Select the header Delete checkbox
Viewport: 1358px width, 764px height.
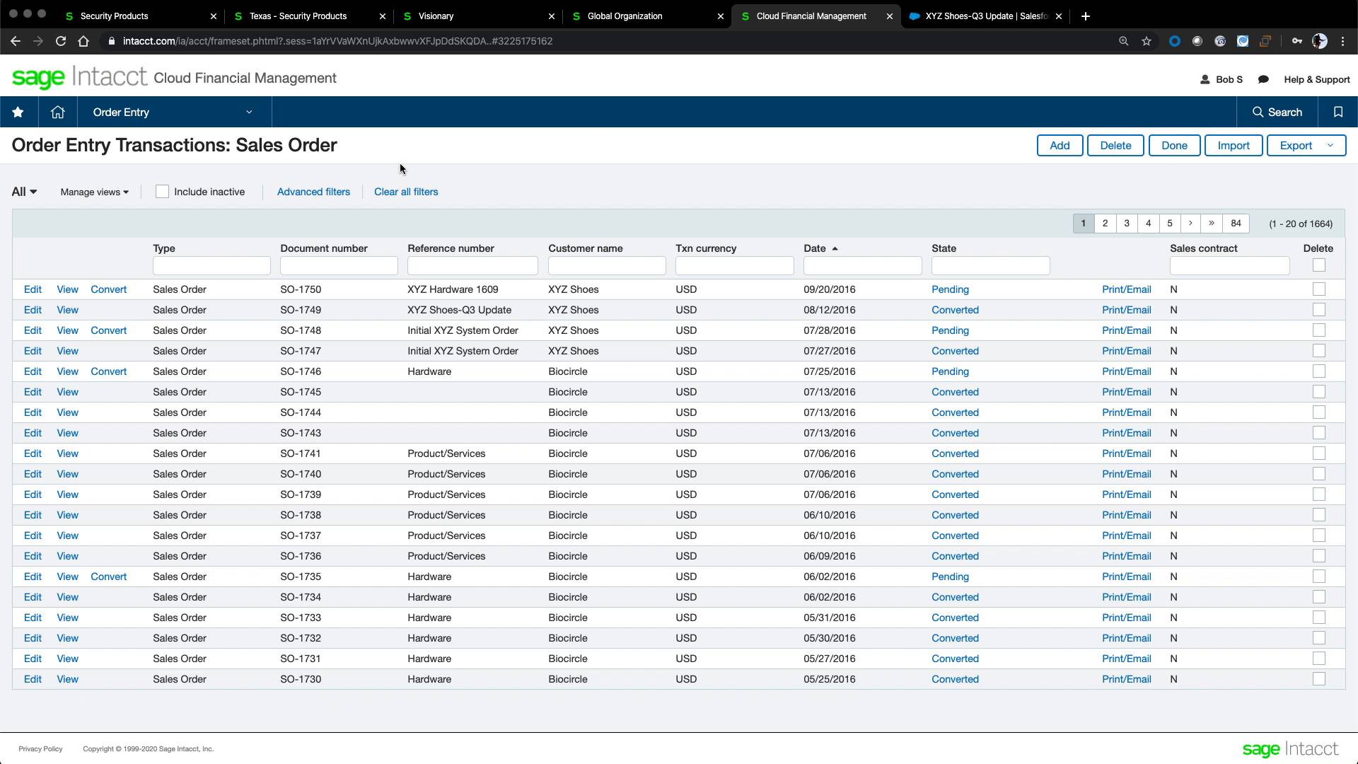(x=1318, y=265)
